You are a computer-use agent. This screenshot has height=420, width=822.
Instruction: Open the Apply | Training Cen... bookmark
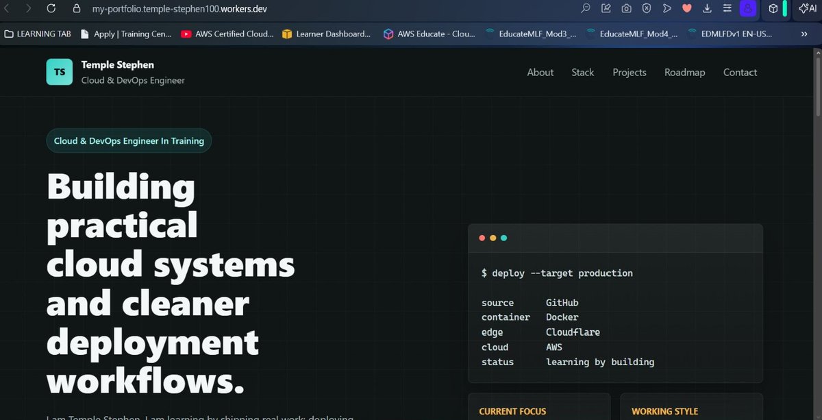[126, 34]
